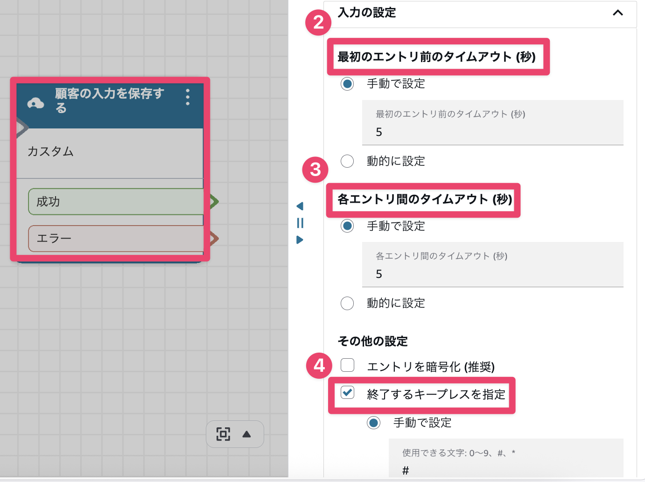Image resolution: width=645 pixels, height=482 pixels.
Task: Select 手動で設定 under between-entries timeout
Action: coord(347,226)
